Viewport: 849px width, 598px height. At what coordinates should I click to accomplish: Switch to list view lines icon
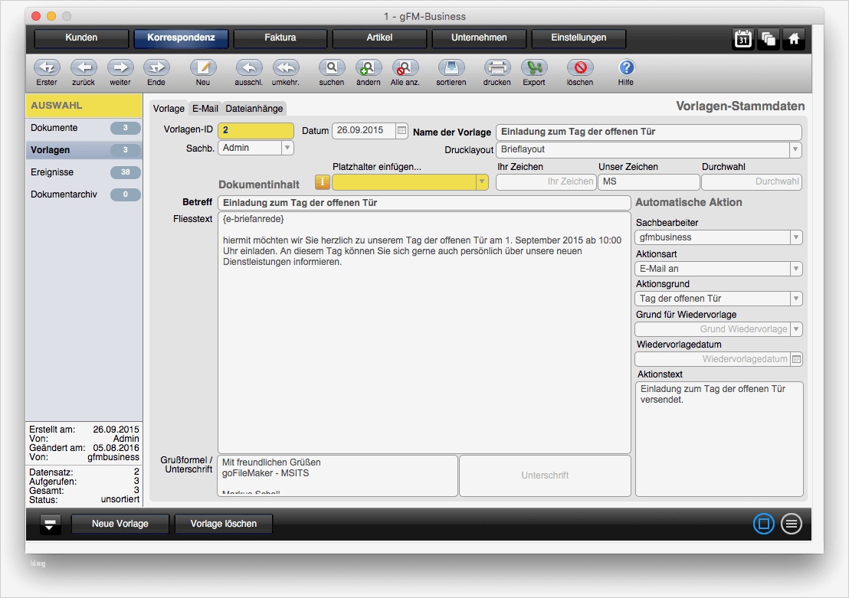pos(792,524)
